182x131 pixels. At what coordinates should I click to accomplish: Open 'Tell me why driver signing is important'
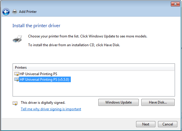[51, 109]
